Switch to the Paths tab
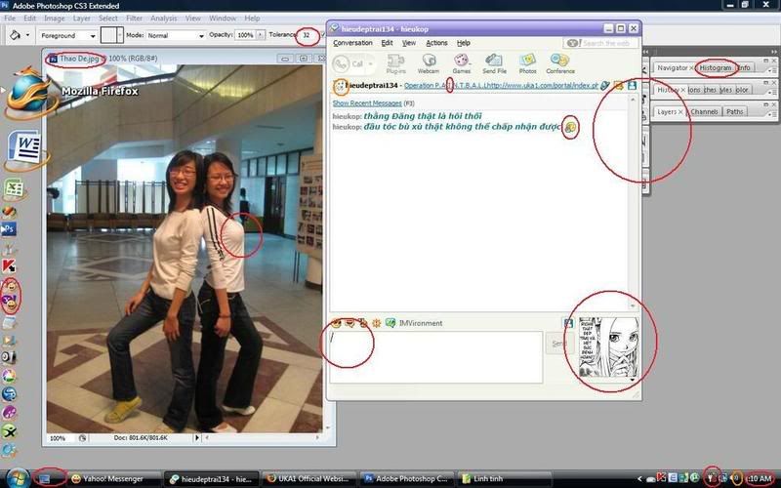 (735, 112)
